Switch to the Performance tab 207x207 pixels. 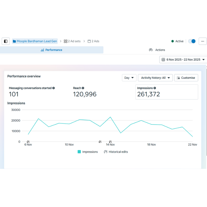[52, 50]
